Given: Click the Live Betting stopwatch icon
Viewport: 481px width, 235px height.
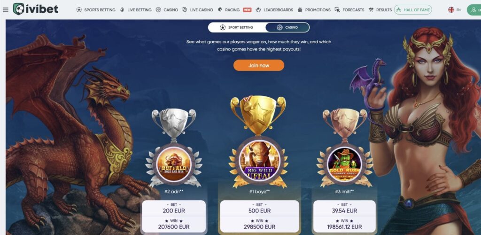Looking at the screenshot, I should (x=122, y=10).
